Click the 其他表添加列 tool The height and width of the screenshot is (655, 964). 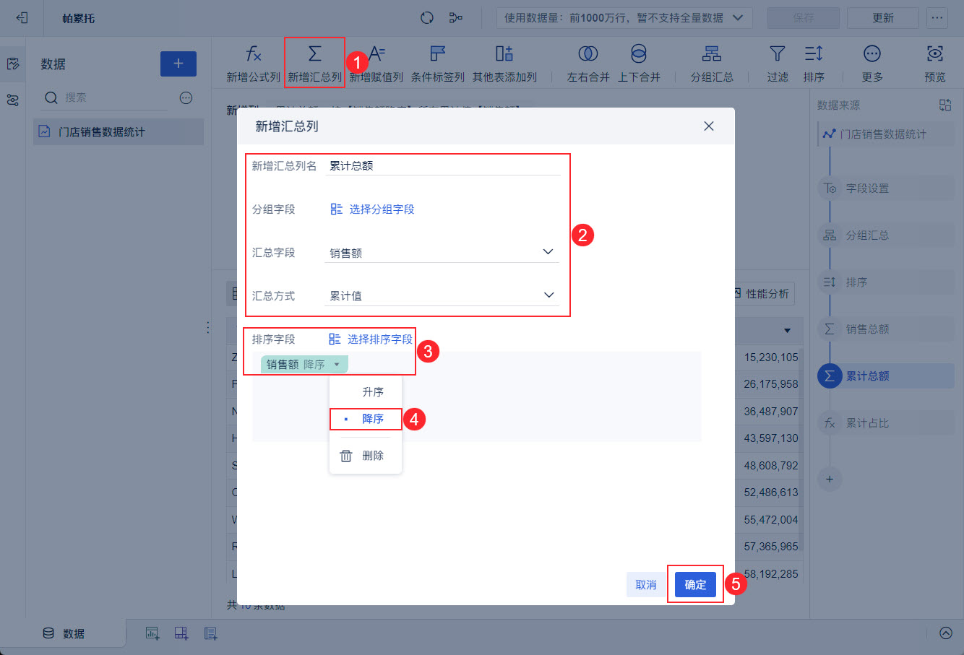point(504,64)
